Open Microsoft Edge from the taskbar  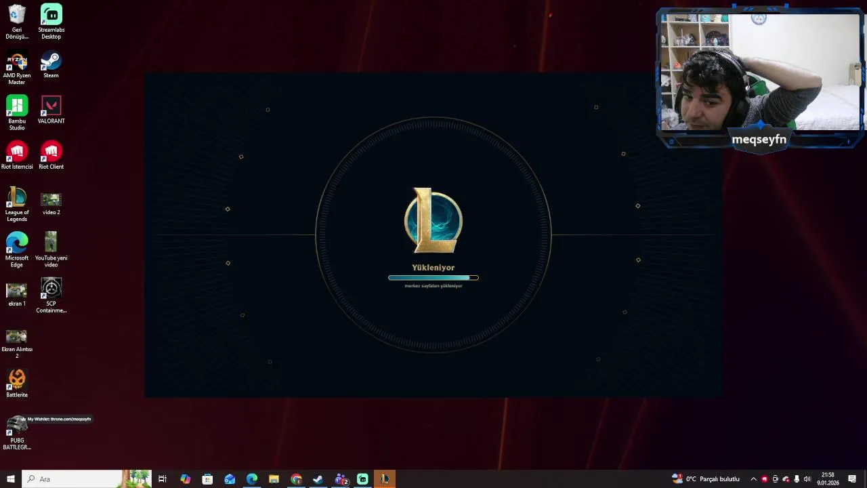point(252,479)
